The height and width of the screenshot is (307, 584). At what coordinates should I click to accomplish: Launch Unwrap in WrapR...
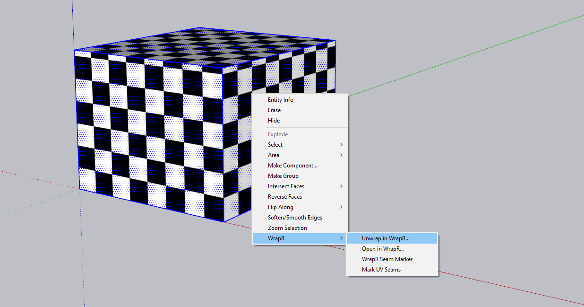(386, 238)
